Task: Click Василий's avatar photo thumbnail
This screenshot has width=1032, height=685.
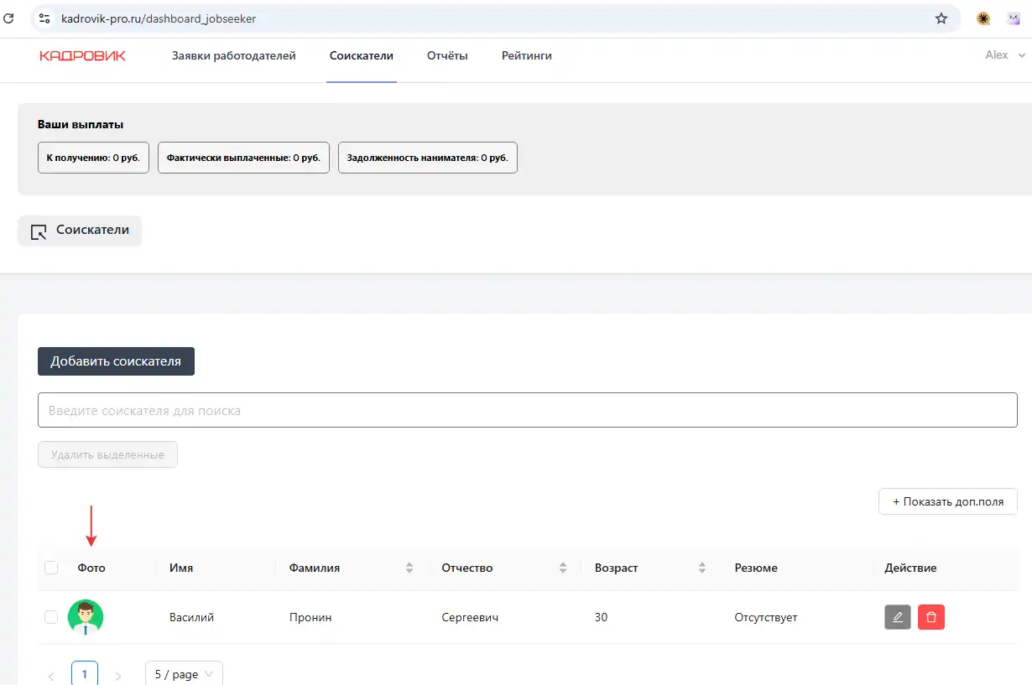Action: coord(86,617)
